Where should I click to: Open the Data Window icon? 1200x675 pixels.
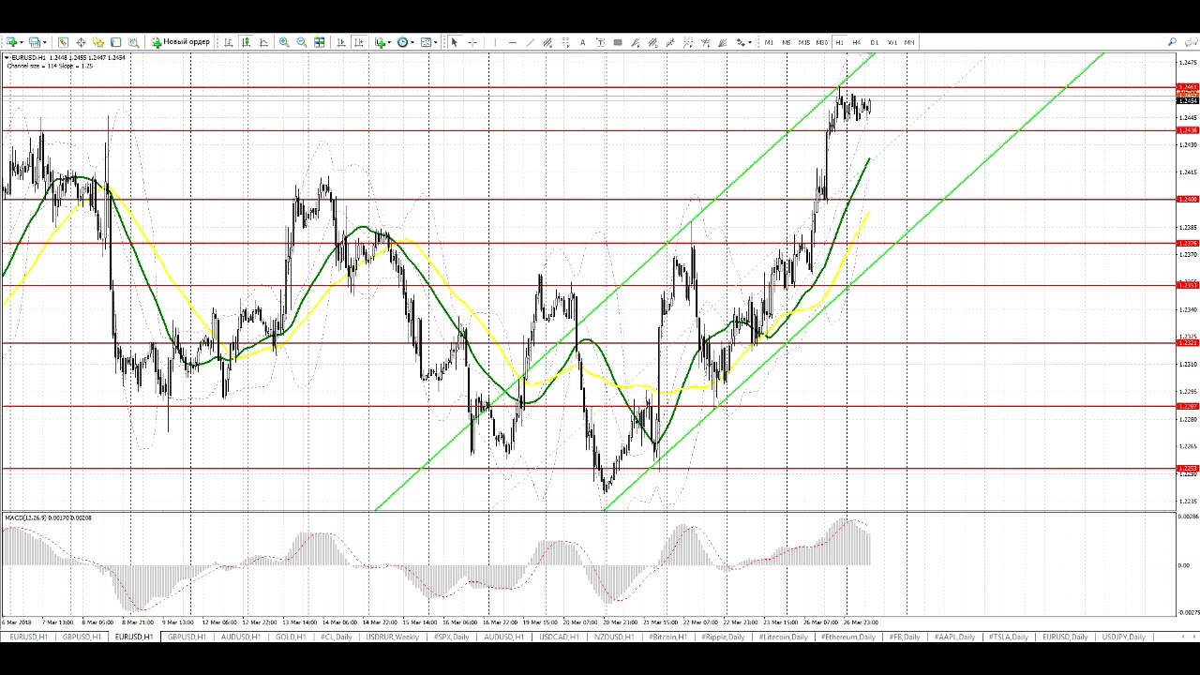point(81,42)
